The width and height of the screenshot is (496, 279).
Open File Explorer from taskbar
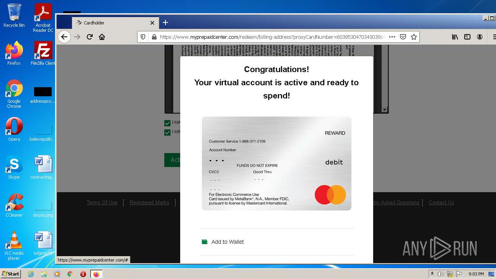click(44, 274)
